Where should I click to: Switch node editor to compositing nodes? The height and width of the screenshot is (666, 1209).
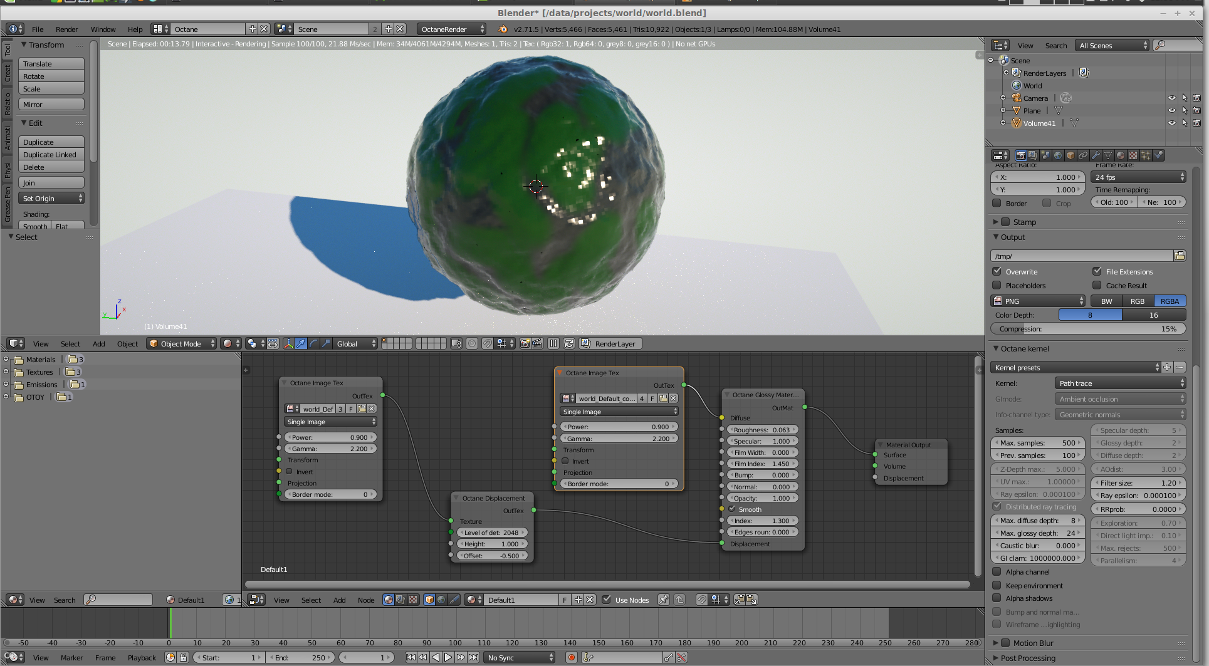pyautogui.click(x=400, y=600)
